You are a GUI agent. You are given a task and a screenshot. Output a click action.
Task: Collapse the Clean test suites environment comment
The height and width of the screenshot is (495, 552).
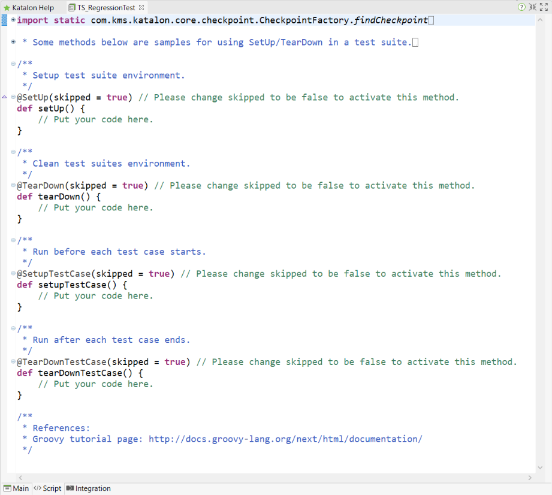click(x=13, y=152)
